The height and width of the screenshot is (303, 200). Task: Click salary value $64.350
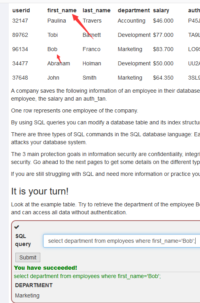pyautogui.click(x=163, y=78)
